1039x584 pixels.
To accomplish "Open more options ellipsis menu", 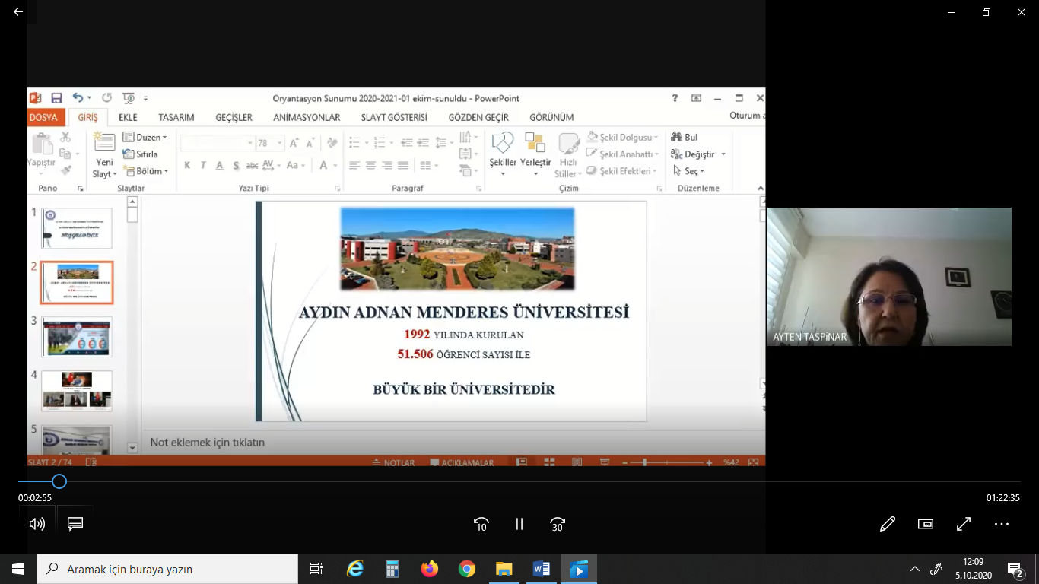I will click(1002, 524).
